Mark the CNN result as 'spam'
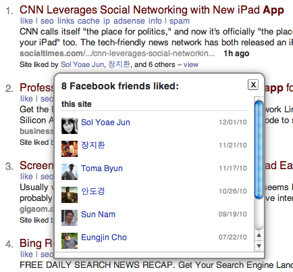This screenshot has height=272, width=293. 180,21
